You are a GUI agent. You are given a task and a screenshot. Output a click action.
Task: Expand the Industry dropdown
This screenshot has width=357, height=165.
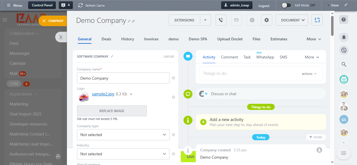[123, 154]
